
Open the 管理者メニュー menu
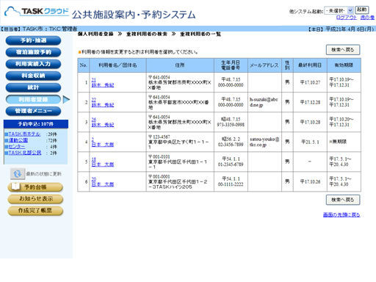tap(33, 111)
